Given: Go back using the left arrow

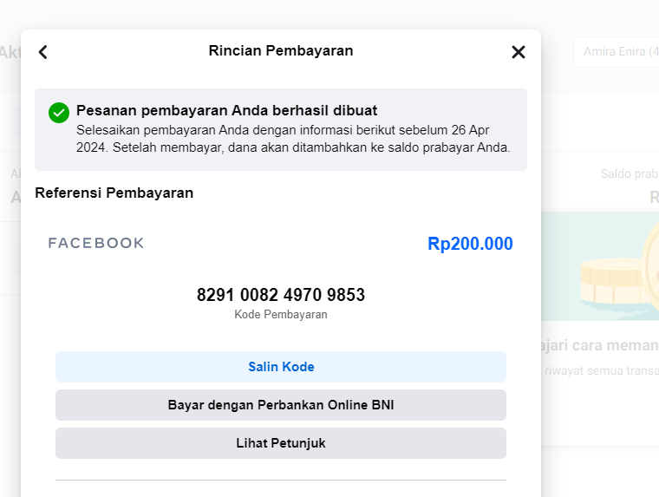Looking at the screenshot, I should tap(43, 52).
